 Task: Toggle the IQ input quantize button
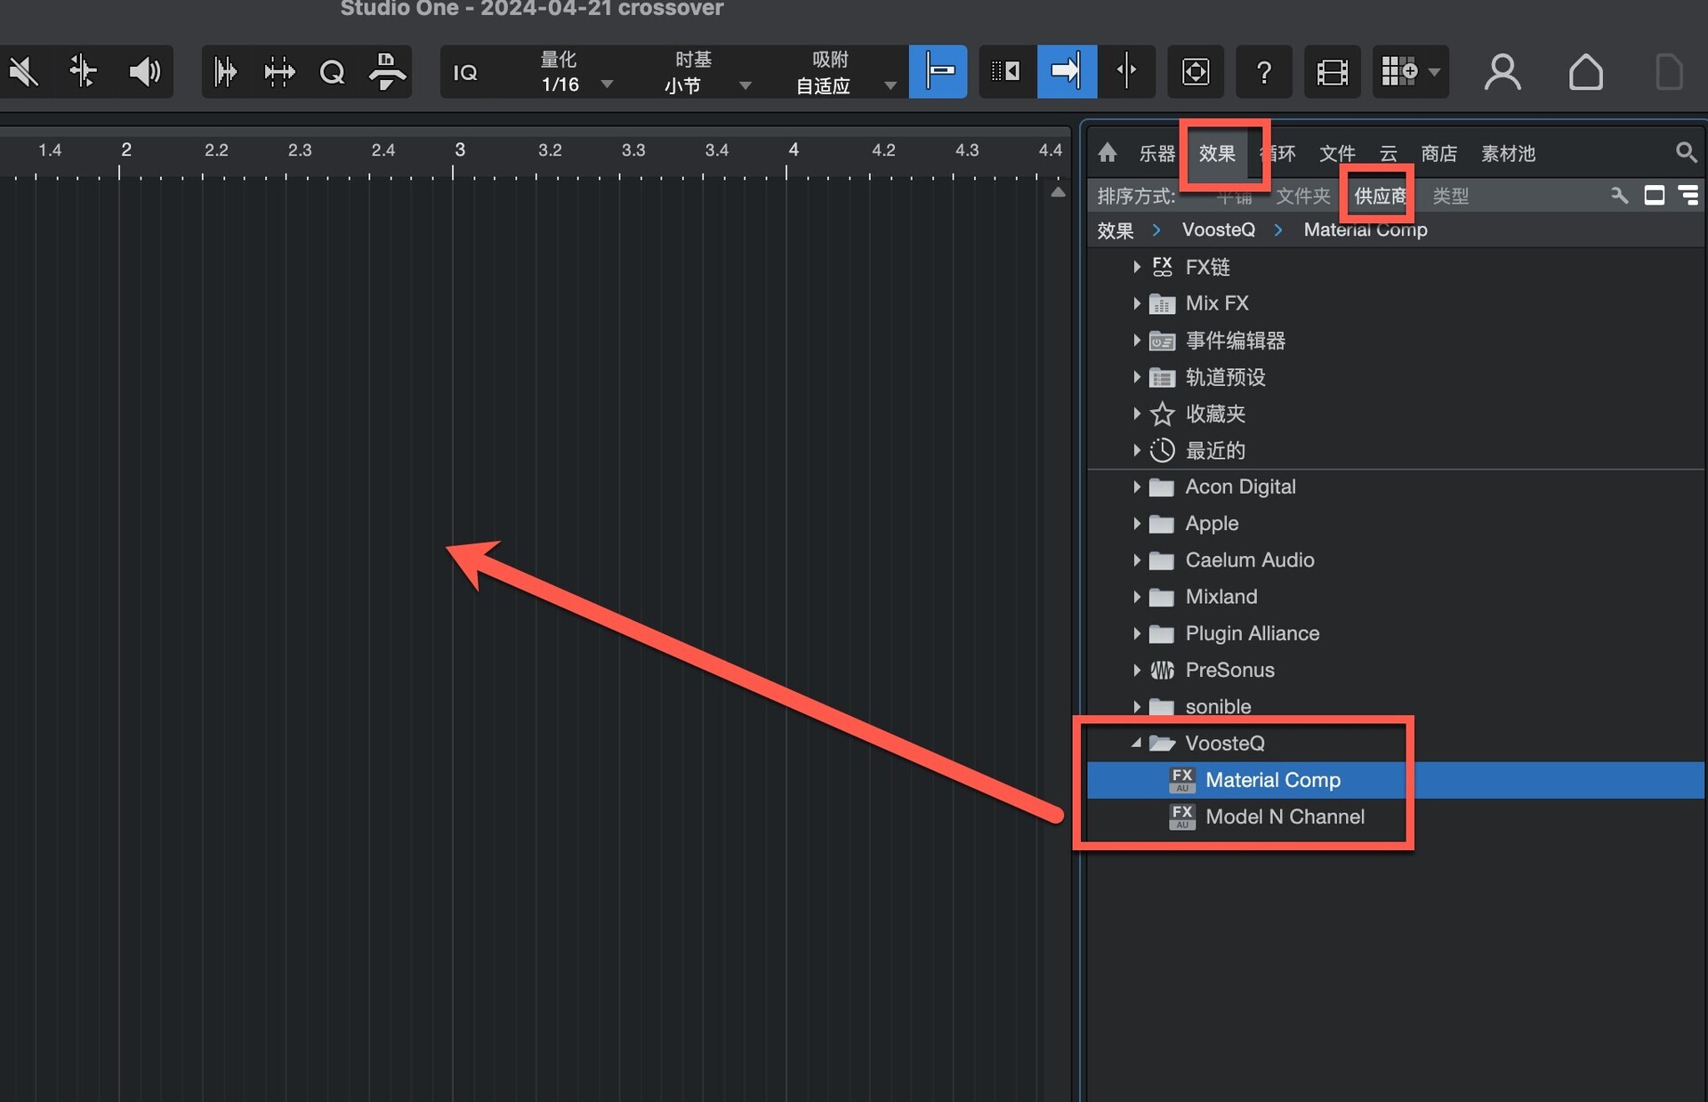pyautogui.click(x=465, y=72)
